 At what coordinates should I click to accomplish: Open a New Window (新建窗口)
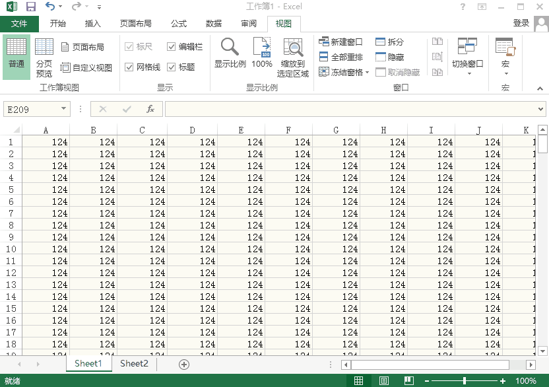(x=340, y=42)
